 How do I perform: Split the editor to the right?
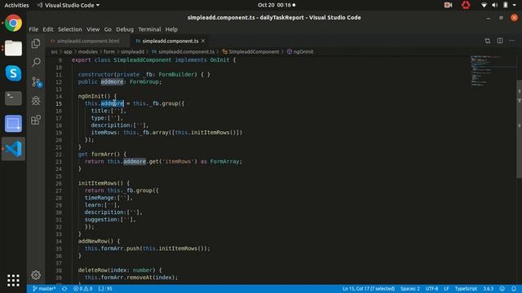tap(500, 41)
